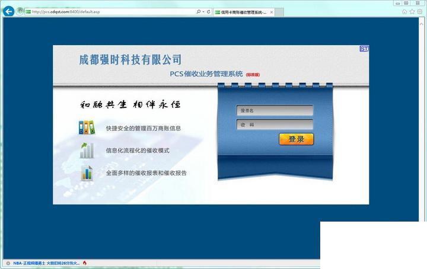Select the 信用卡商账催收管理系统 browser tab
The image size is (427, 269).
coord(244,12)
